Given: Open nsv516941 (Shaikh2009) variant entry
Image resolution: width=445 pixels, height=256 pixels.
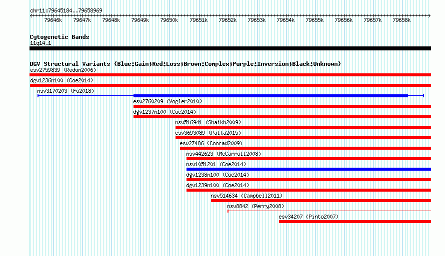Looking at the screenshot, I should click(x=208, y=122).
